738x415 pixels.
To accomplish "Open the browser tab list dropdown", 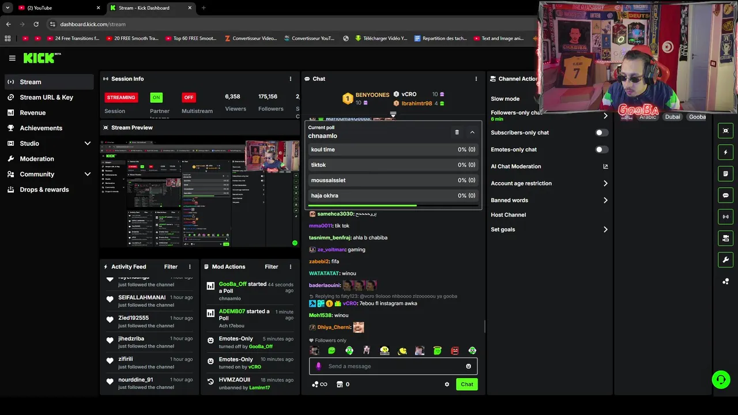I will pyautogui.click(x=7, y=7).
